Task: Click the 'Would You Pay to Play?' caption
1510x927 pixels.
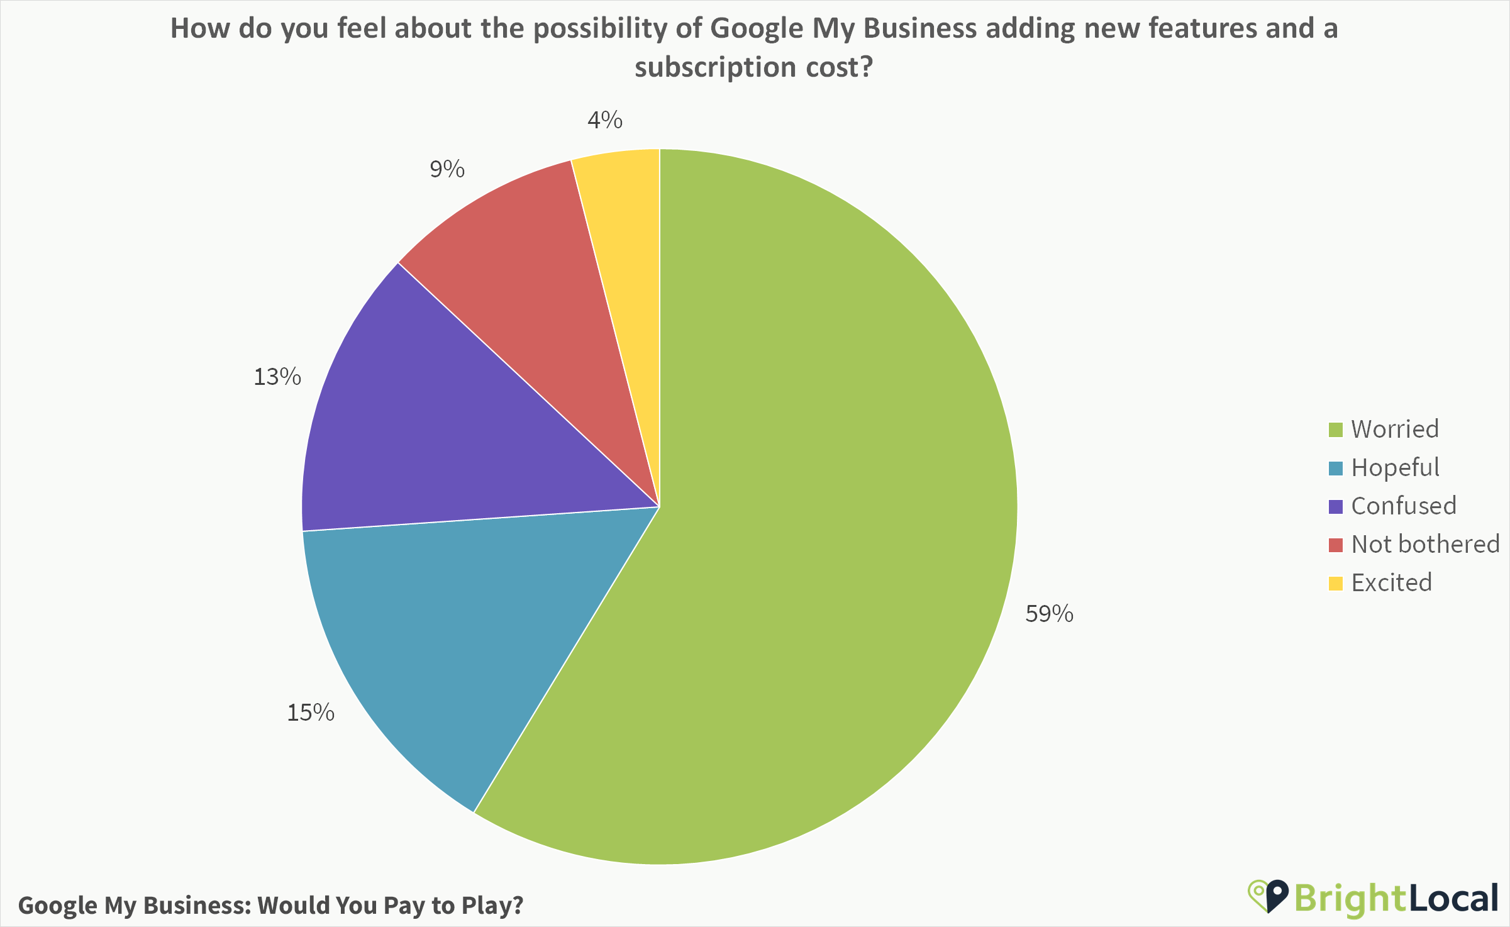Action: pos(270,905)
